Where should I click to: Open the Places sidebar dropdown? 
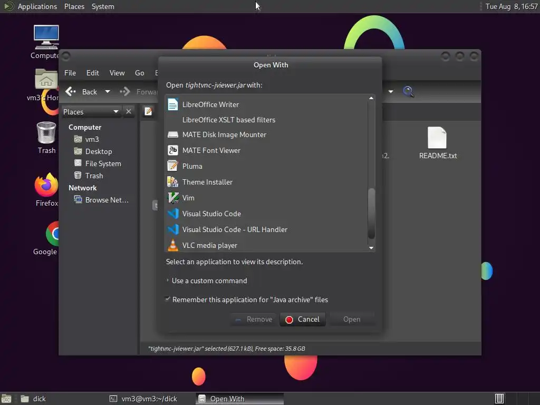(x=91, y=112)
